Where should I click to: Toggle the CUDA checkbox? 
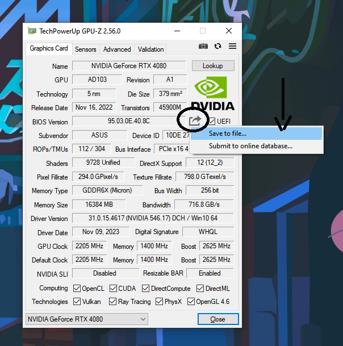pyautogui.click(x=113, y=289)
